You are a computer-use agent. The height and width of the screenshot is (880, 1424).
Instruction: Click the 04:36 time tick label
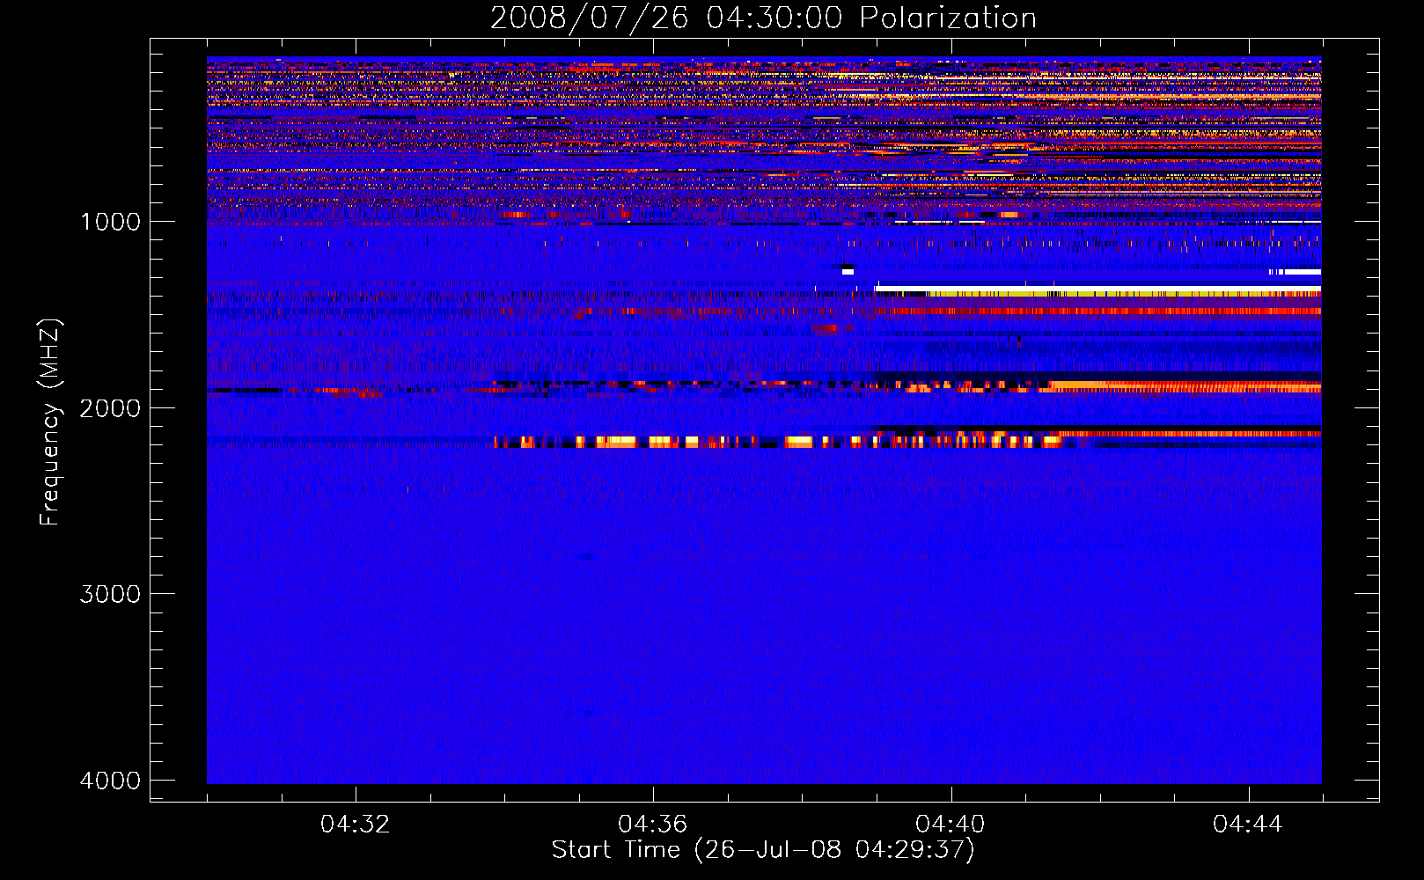[x=652, y=825]
